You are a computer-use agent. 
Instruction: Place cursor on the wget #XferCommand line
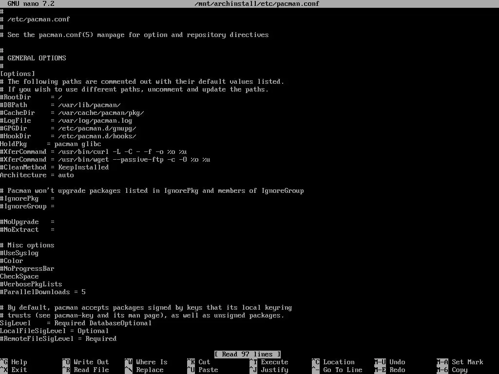coord(105,160)
